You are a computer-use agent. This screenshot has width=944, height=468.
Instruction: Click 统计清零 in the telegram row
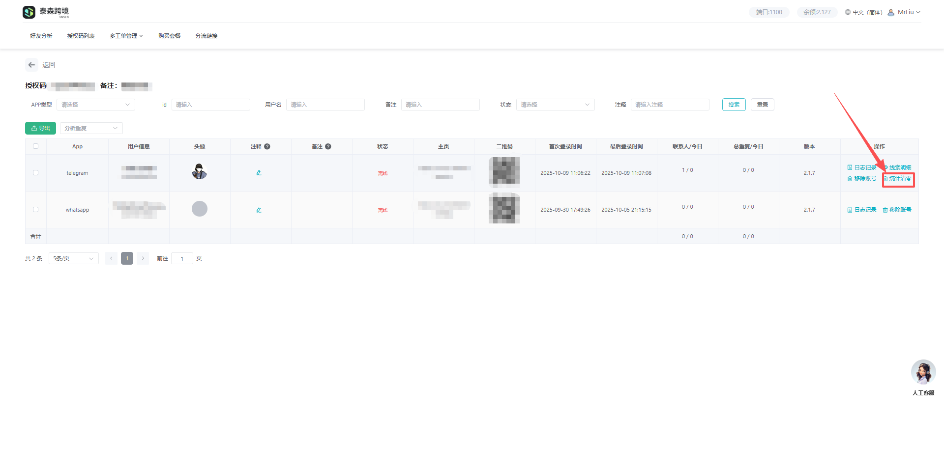coord(898,179)
